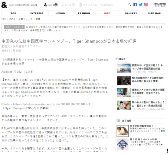This screenshot has height=155, width=168.
Task: Click the Asahi Shimbun Digital logo
Action: click(160, 5)
